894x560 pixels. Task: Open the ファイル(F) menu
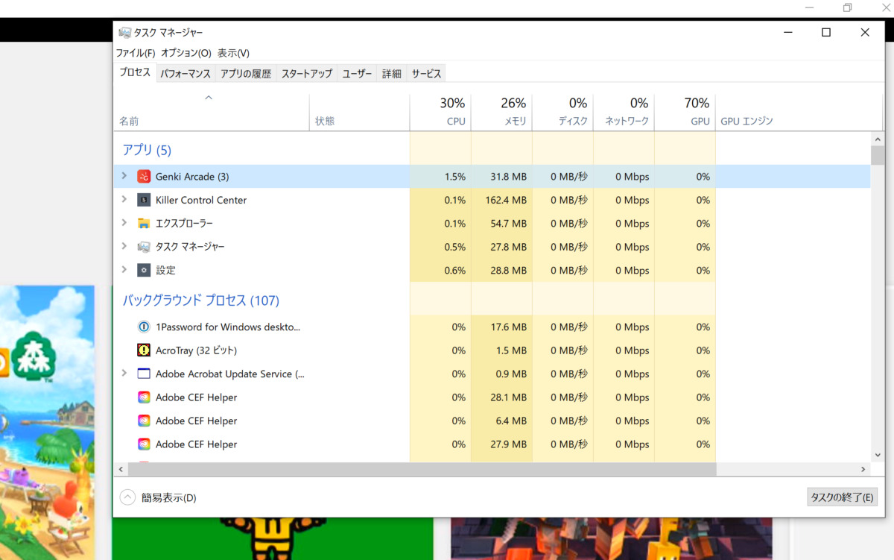pyautogui.click(x=136, y=53)
